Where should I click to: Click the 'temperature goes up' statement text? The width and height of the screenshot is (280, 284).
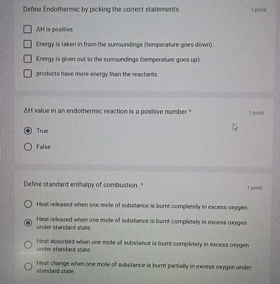tap(118, 59)
